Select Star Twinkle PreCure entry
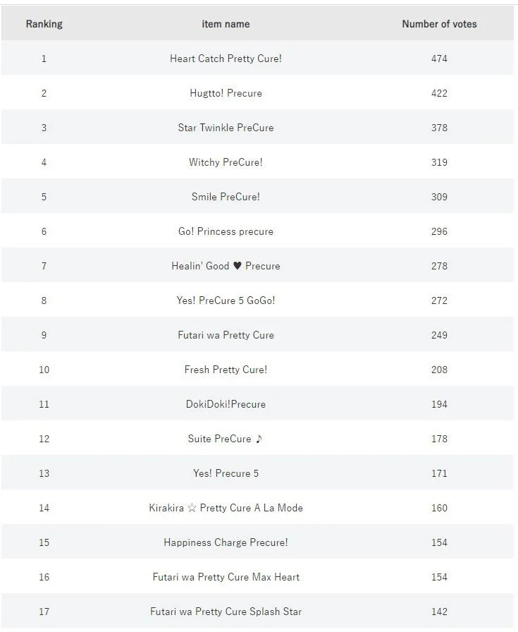518x632 pixels. click(226, 128)
